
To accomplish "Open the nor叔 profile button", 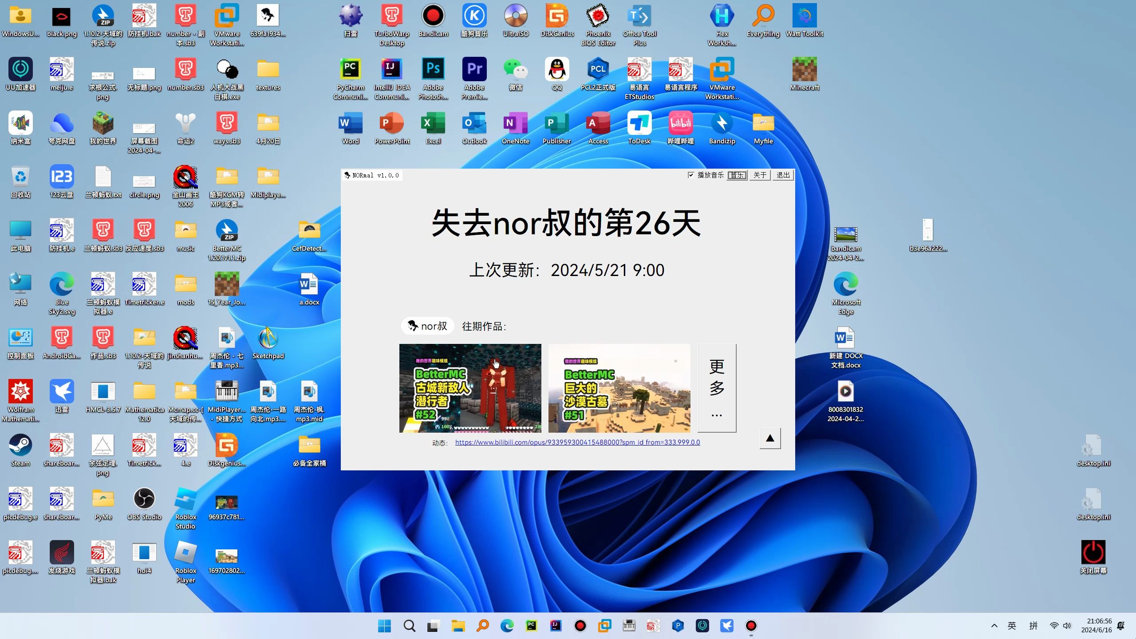I will point(427,326).
